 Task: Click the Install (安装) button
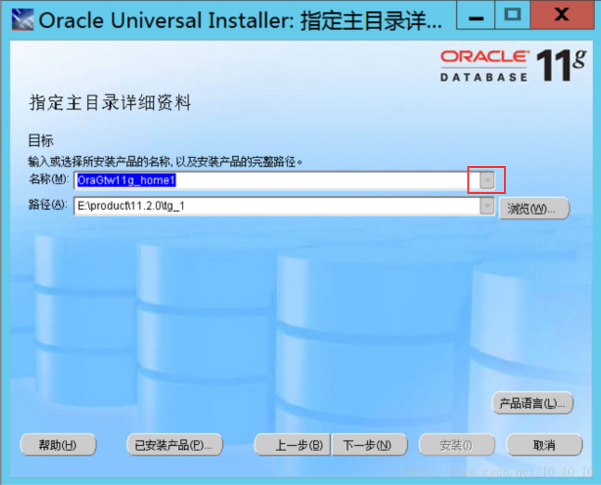(x=457, y=445)
